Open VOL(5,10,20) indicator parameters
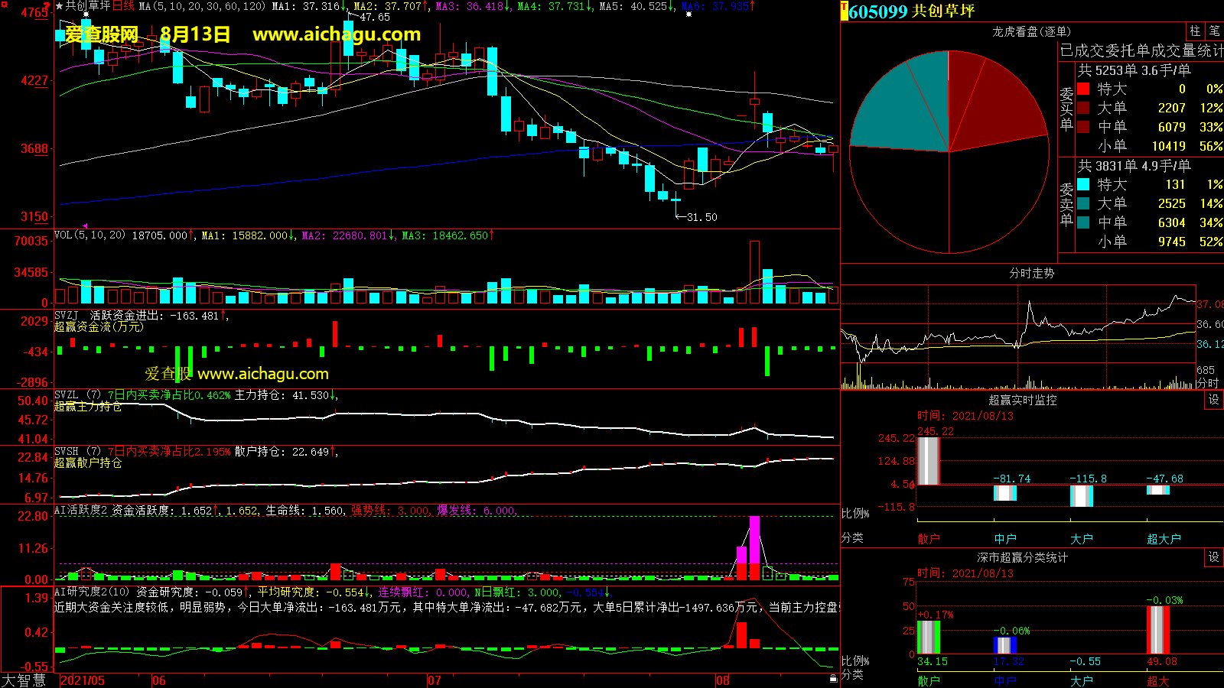Screen dimensions: 1224x688 click(x=90, y=235)
